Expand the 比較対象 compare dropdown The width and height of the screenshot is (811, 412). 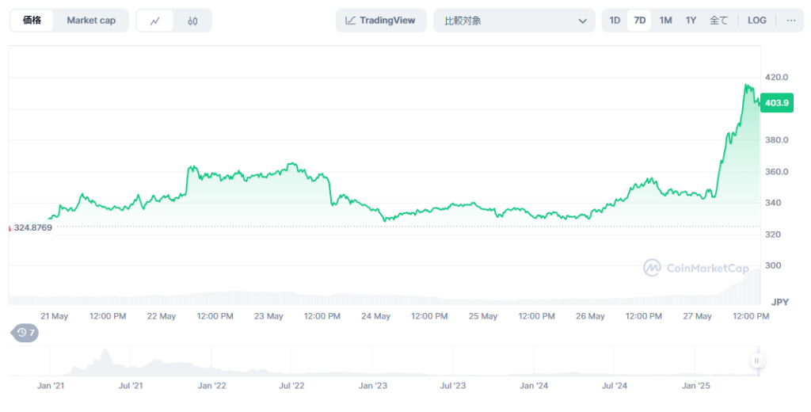click(507, 21)
